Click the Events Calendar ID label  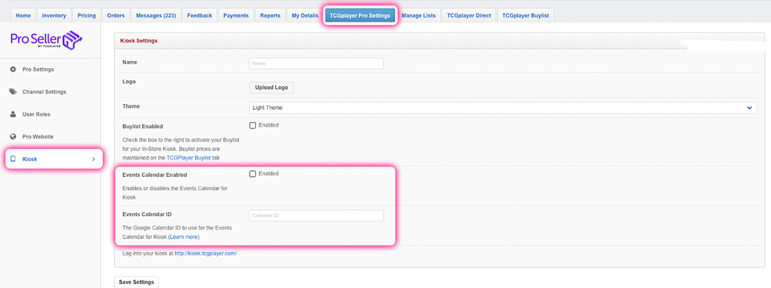point(148,215)
